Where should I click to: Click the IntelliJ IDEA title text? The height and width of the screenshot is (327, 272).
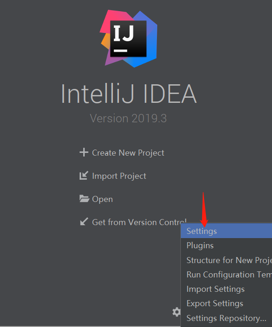coord(129,94)
